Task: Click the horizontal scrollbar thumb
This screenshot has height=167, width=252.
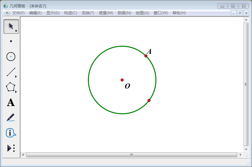Action: [x=131, y=155]
